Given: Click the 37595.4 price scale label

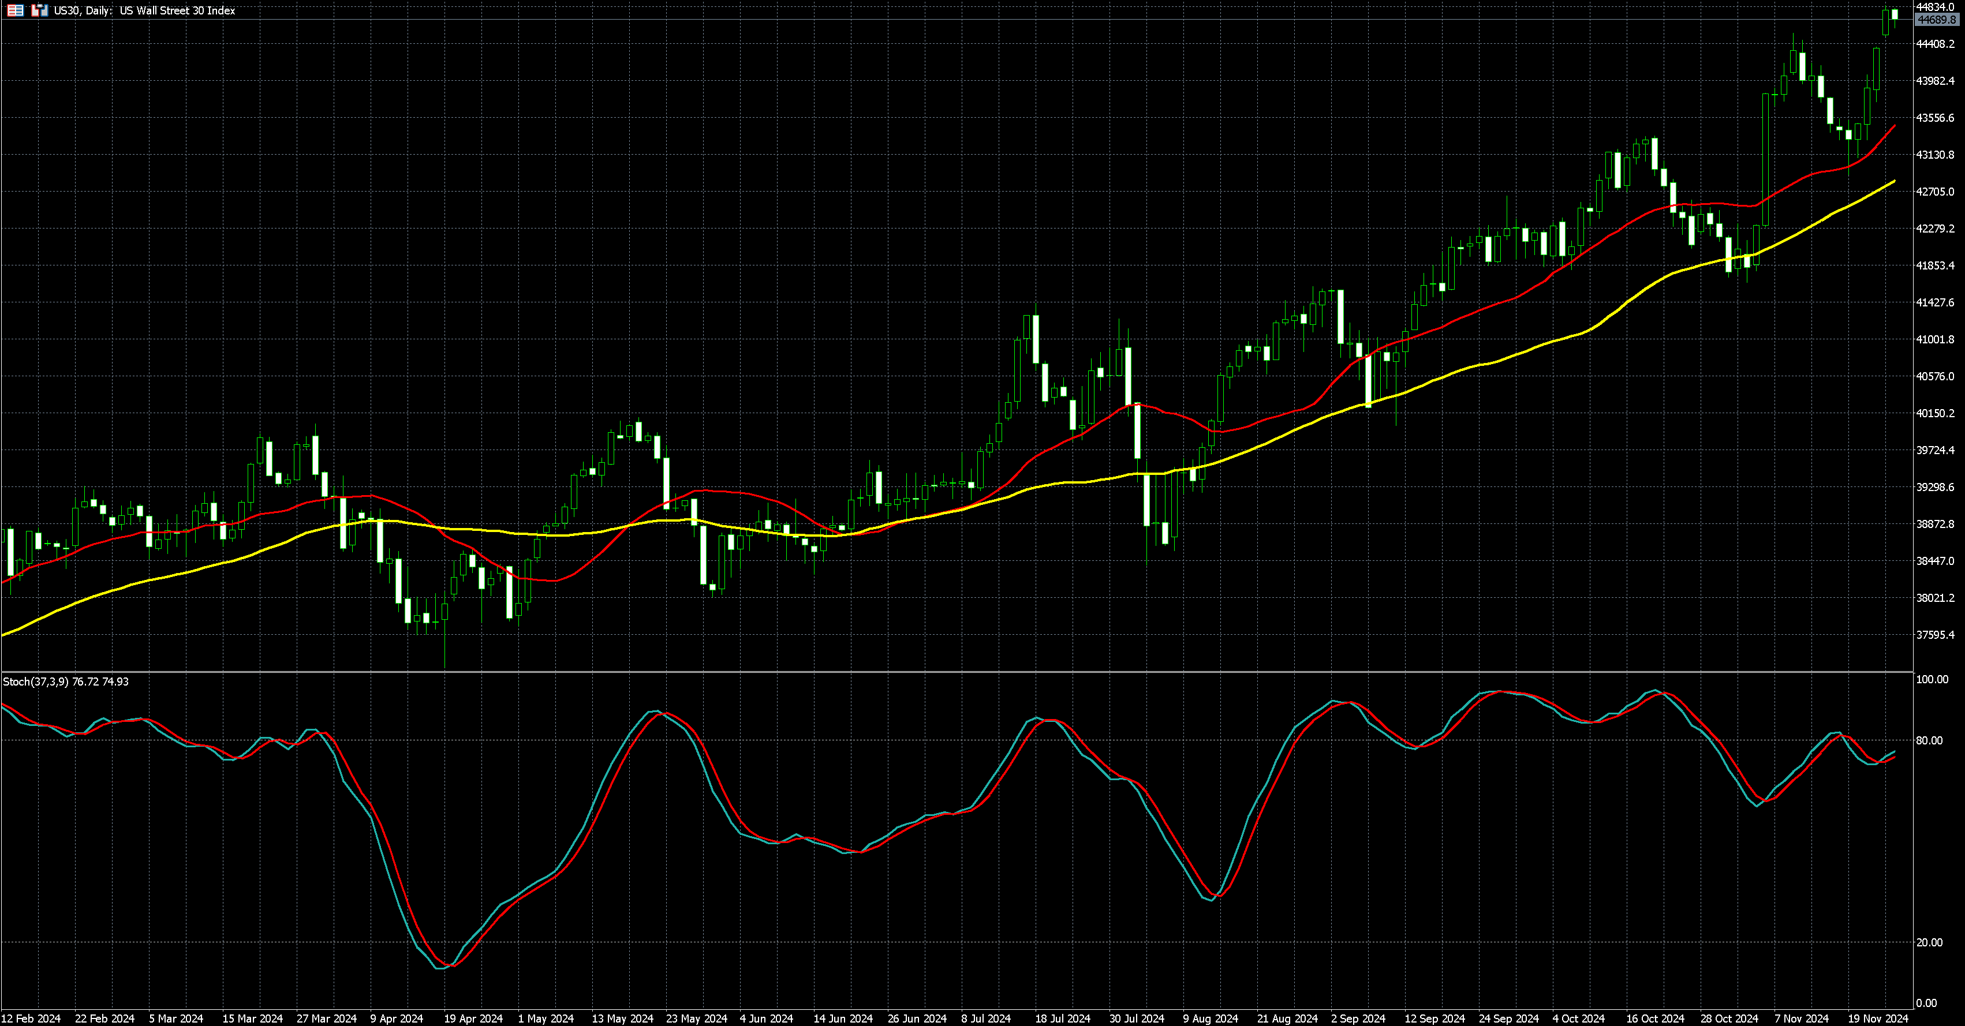Looking at the screenshot, I should click(x=1935, y=634).
